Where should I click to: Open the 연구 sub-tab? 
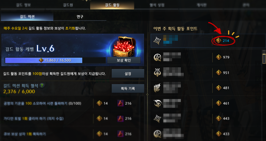[x=80, y=17]
